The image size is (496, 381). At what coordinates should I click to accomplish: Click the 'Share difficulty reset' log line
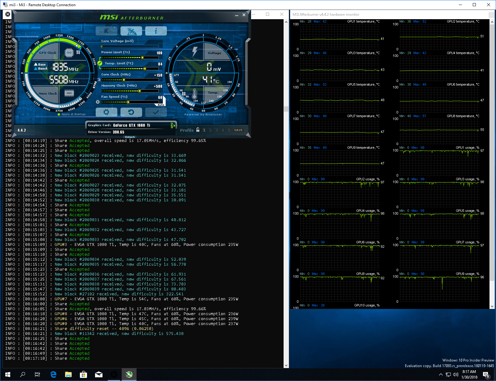click(104, 329)
